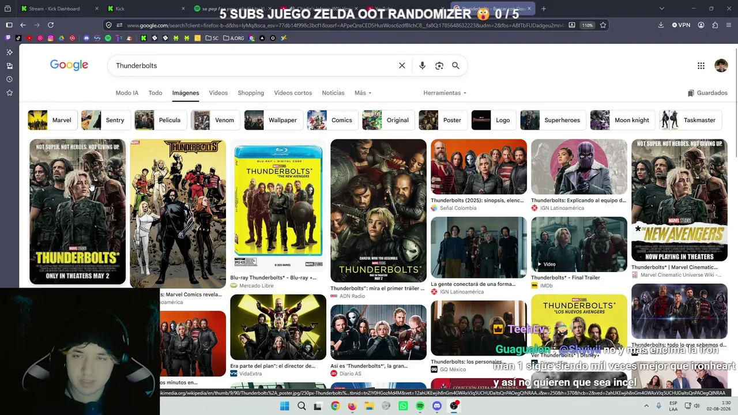
Task: Reload the current page
Action: click(51, 25)
